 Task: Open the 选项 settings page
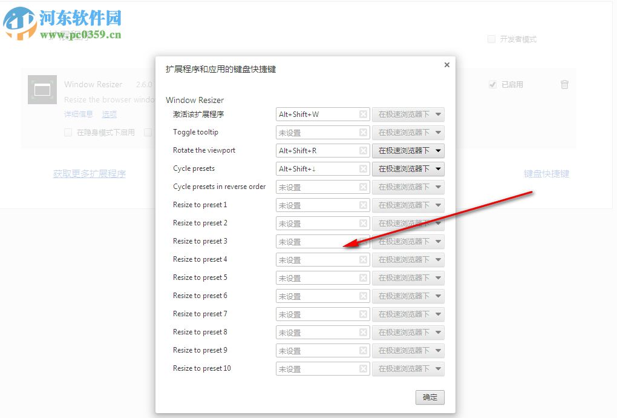109,114
